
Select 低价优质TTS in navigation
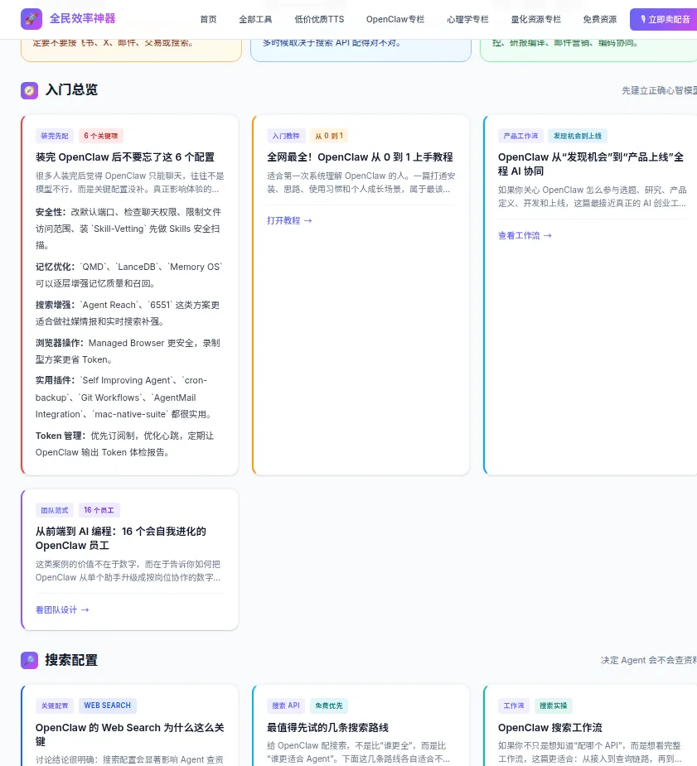click(x=319, y=20)
